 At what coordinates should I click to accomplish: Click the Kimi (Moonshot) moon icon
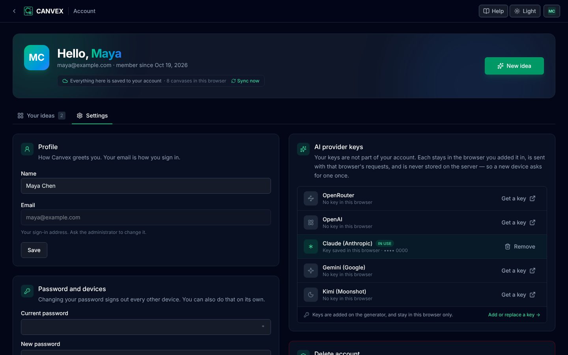coord(311,295)
